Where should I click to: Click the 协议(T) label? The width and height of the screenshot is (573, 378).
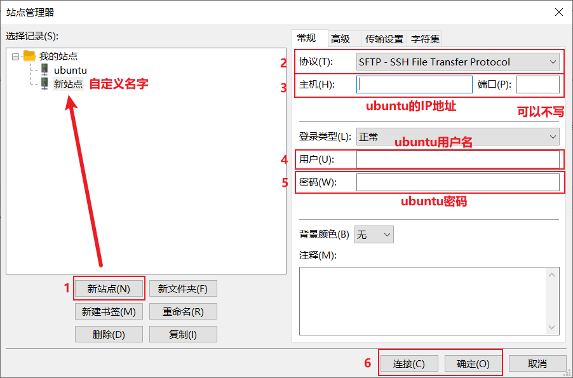pos(316,62)
